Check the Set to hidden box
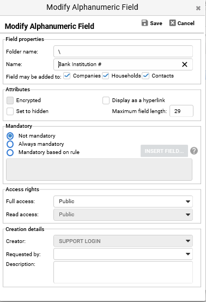This screenshot has width=206, height=302. point(10,111)
